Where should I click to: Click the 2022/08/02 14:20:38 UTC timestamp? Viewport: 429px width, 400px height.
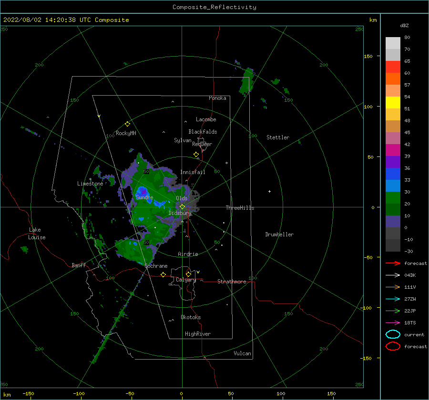47,20
